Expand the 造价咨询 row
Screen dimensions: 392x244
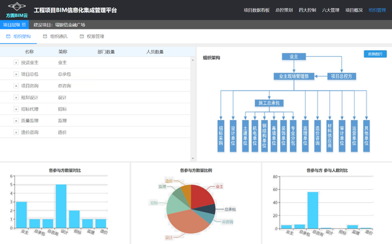point(16,132)
